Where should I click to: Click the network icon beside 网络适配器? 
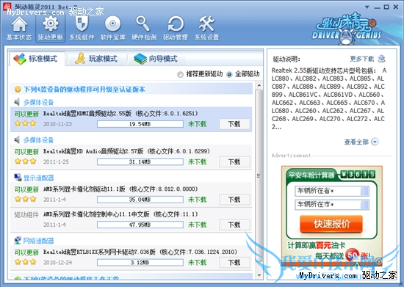(x=18, y=241)
